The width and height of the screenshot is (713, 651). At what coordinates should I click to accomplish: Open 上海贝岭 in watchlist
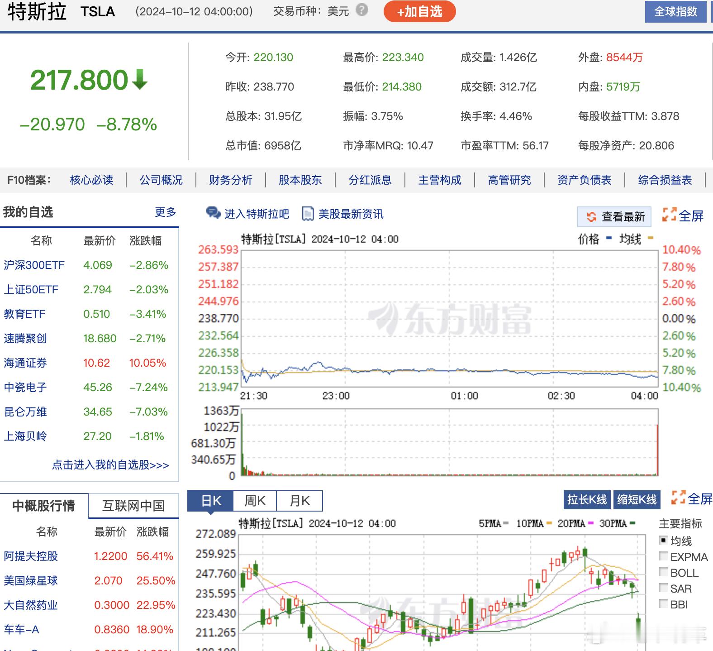tap(25, 436)
